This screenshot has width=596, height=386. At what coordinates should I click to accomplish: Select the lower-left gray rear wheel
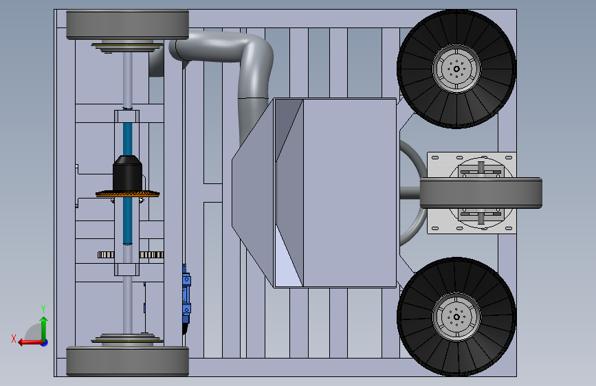point(127,361)
